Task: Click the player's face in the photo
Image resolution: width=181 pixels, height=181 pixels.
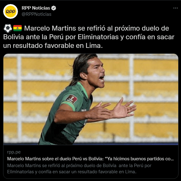Action: [x=96, y=73]
